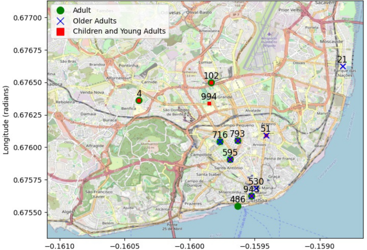Viewport: 367px width, 250px height.
Task: Click the green circle swatch in legend
Action: tap(60, 10)
